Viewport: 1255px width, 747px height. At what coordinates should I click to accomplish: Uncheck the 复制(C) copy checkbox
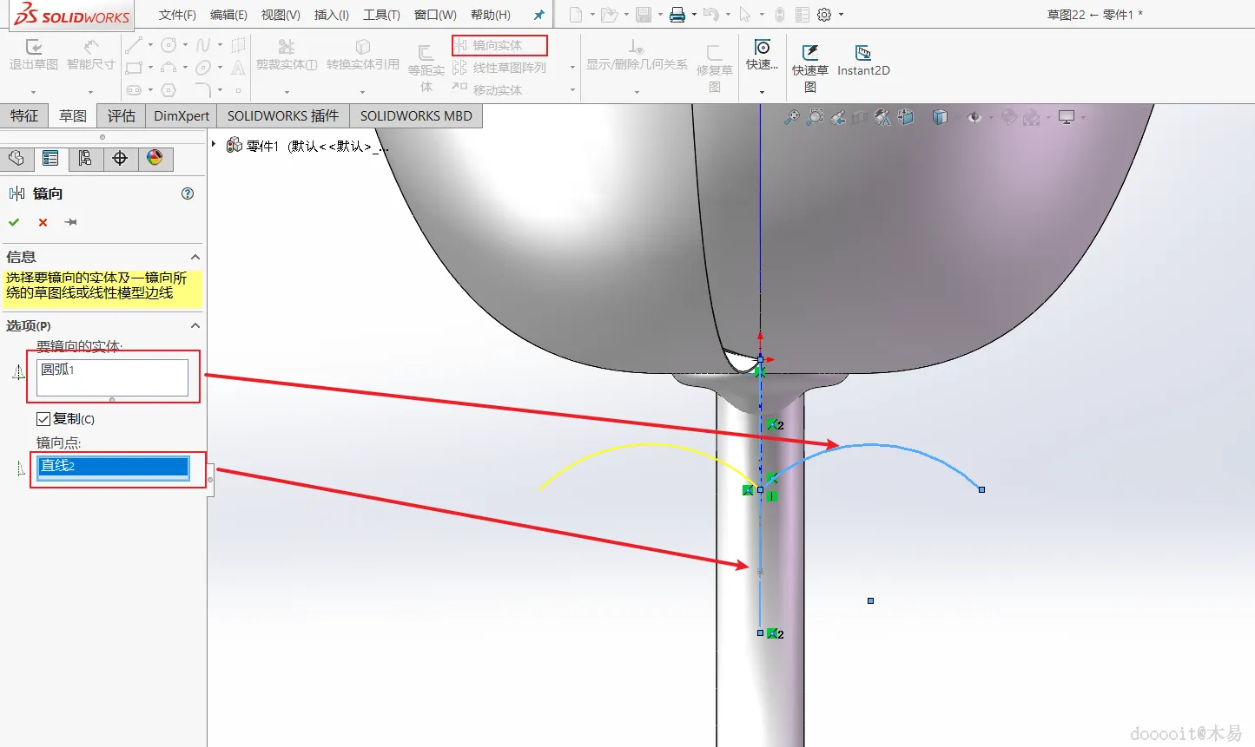pos(43,419)
